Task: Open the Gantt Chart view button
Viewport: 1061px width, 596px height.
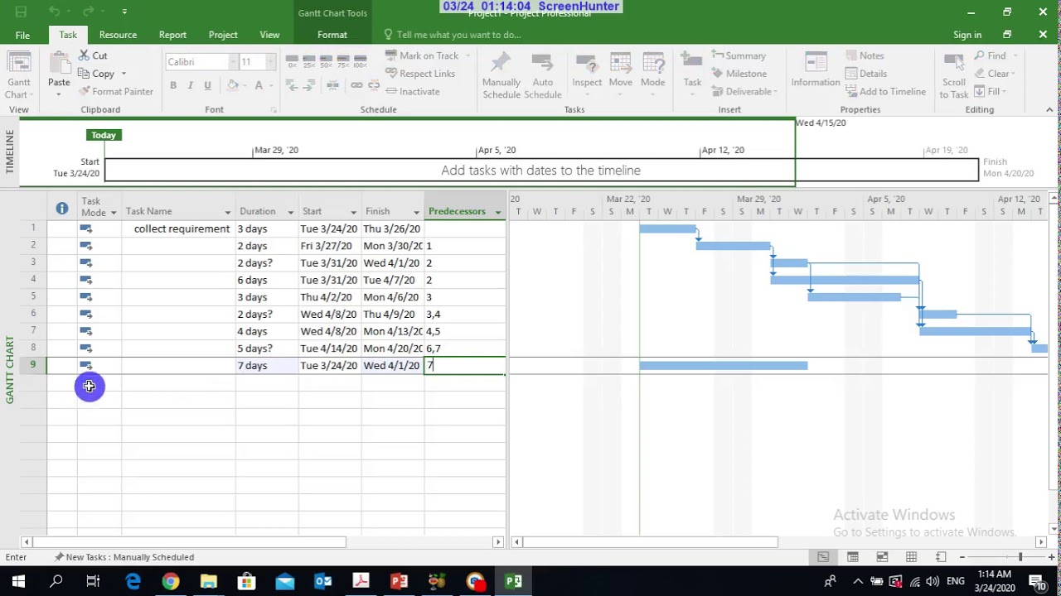Action: [x=18, y=74]
